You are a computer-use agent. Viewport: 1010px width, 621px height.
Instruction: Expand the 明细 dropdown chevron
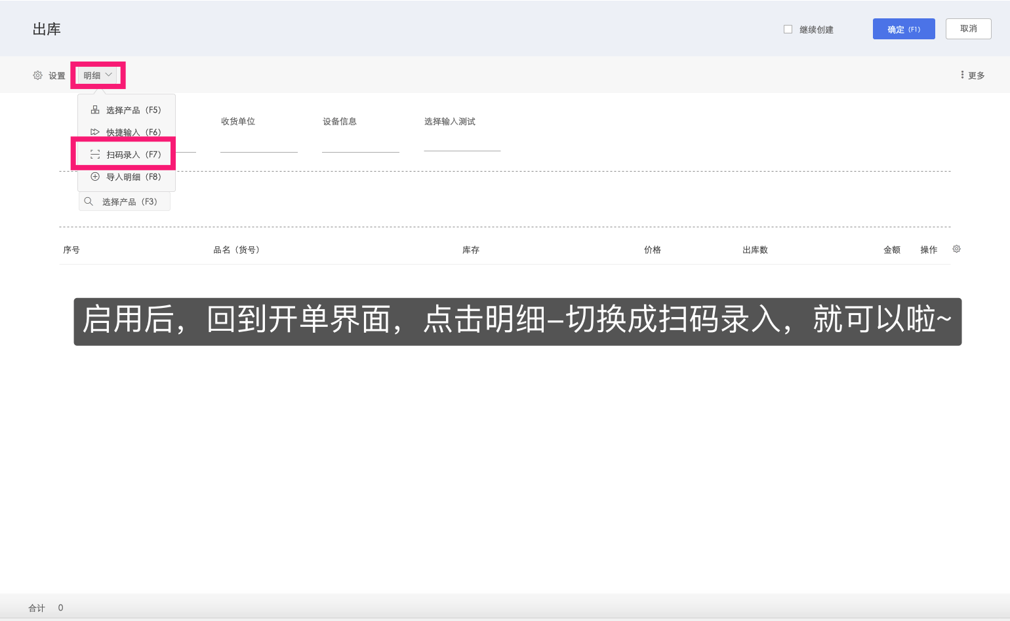(x=109, y=75)
